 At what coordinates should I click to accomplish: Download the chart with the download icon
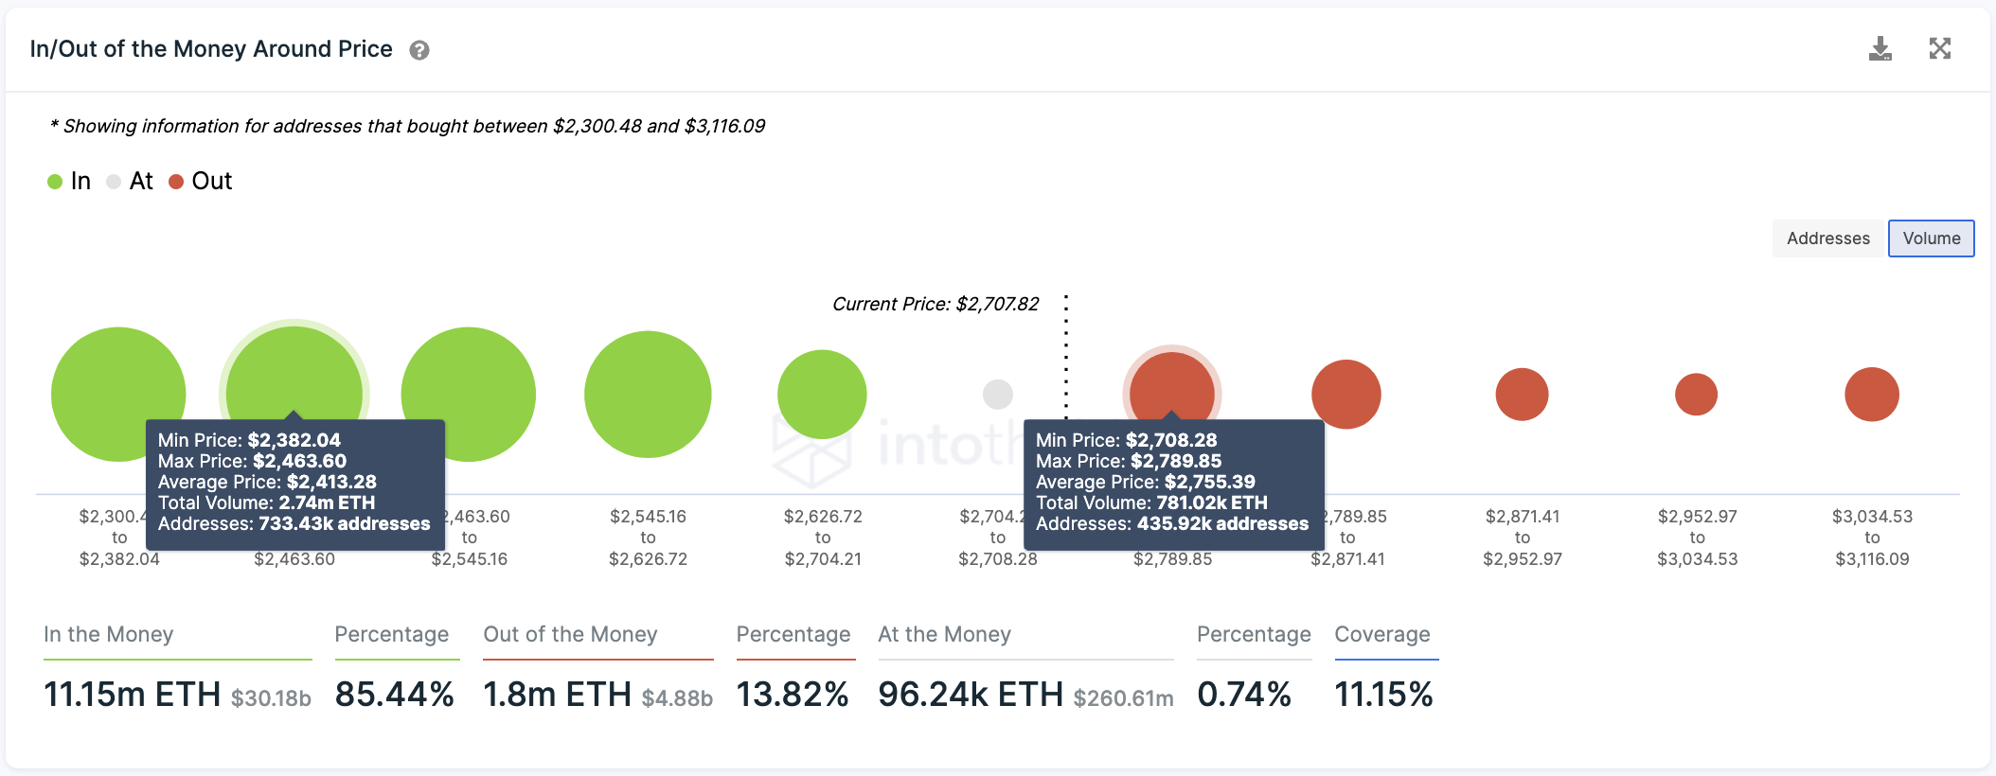(1880, 48)
